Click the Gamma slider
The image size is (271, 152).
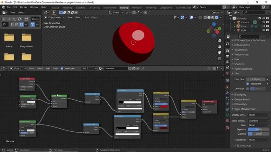259,134
